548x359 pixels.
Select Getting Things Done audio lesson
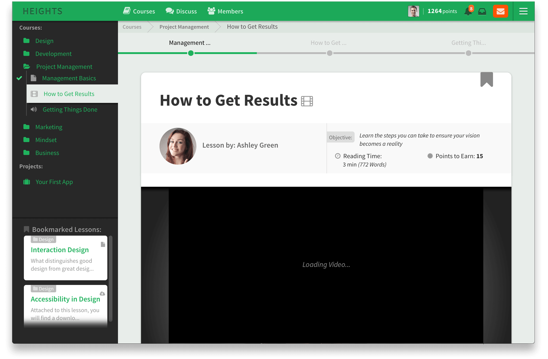[x=70, y=109]
